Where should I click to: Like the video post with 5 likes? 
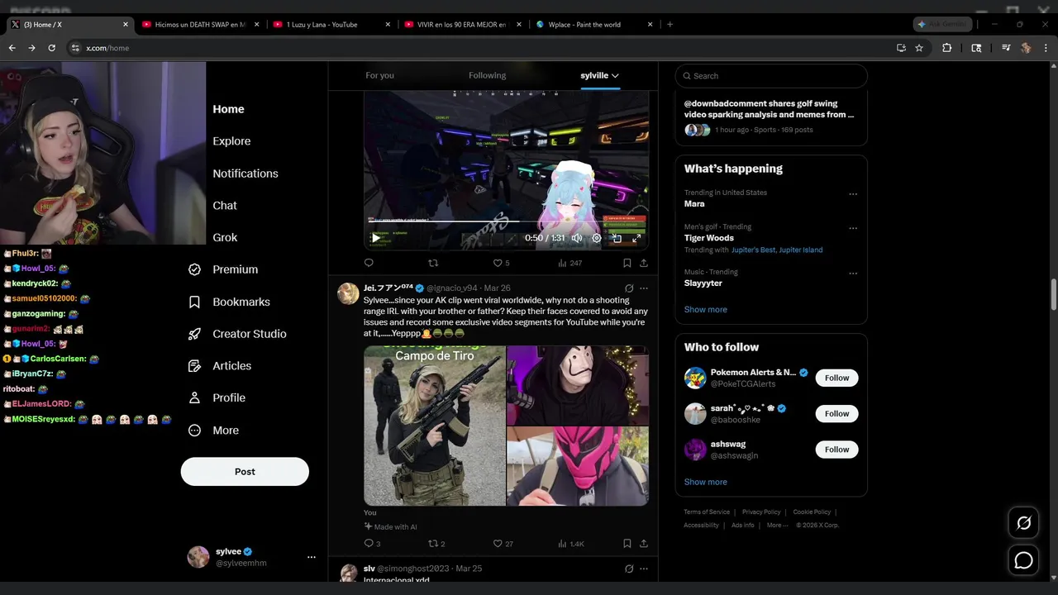click(x=501, y=263)
